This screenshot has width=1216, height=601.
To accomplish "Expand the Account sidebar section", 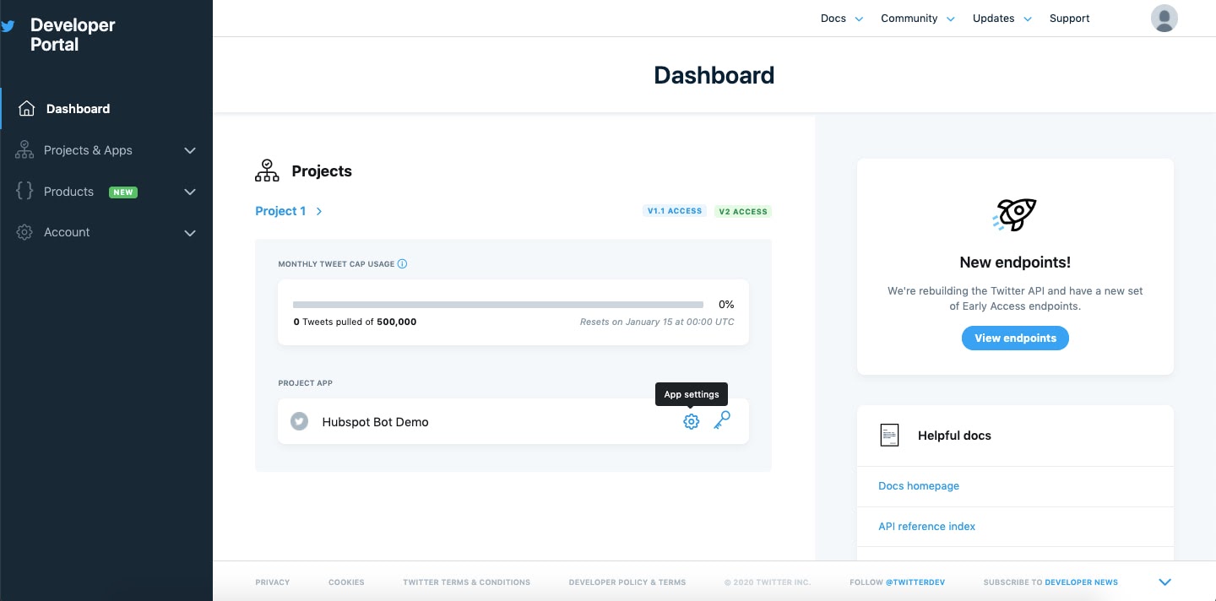I will pyautogui.click(x=189, y=233).
